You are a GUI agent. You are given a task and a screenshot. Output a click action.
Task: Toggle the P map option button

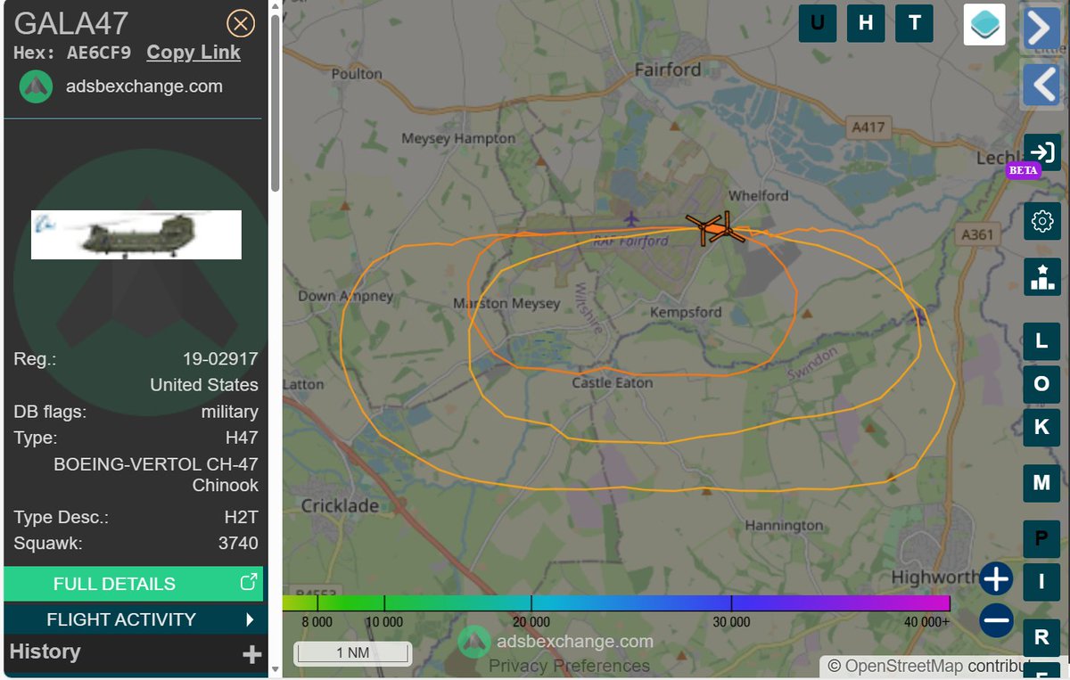[1041, 539]
